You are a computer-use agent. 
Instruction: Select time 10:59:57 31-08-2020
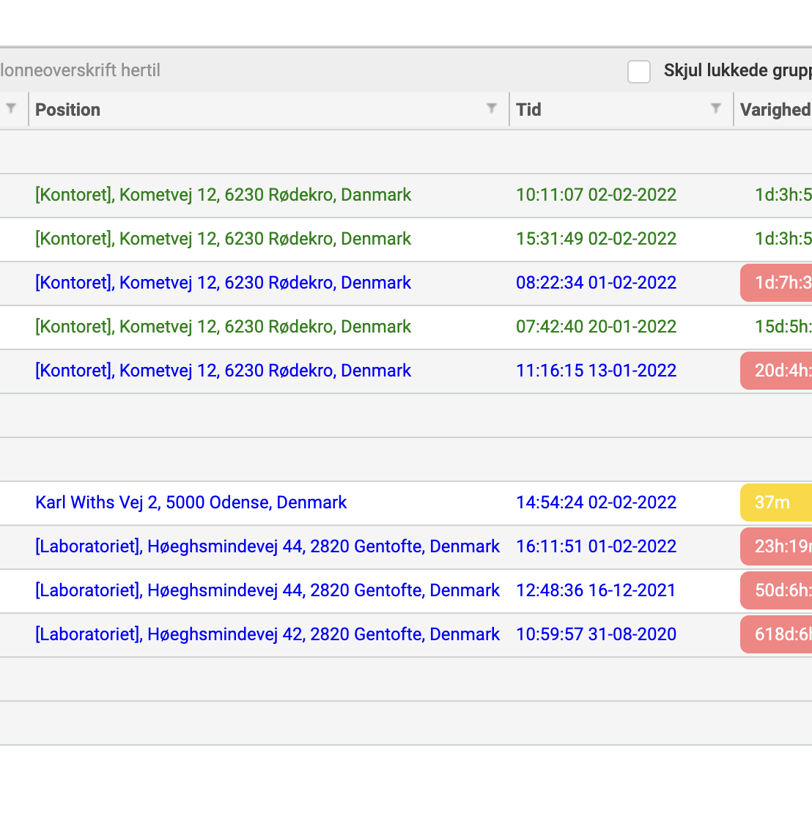click(x=596, y=634)
